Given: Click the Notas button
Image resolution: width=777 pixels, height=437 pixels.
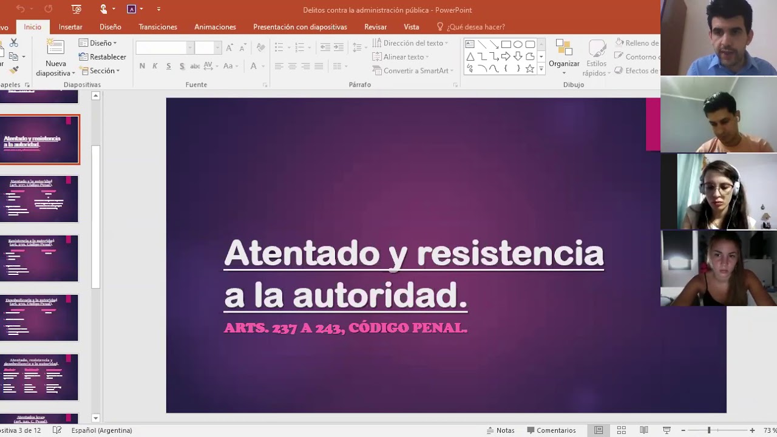Looking at the screenshot, I should tap(500, 430).
